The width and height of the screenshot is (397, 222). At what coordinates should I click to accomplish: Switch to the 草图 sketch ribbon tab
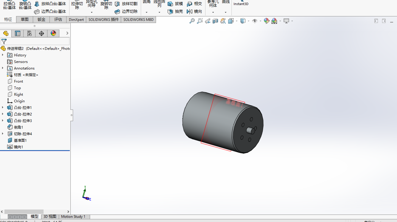pos(25,19)
